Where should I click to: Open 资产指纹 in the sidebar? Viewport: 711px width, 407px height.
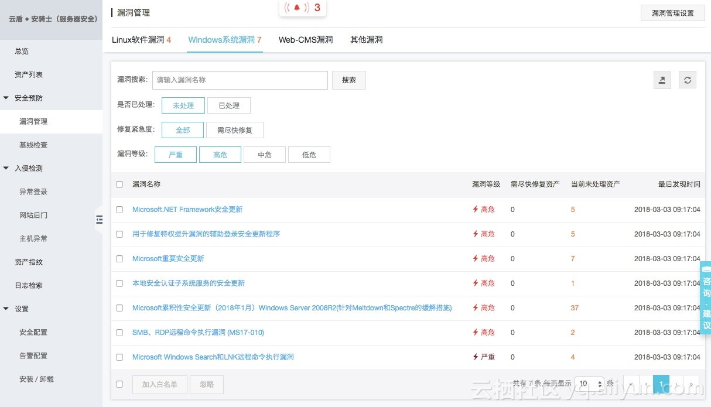click(29, 262)
